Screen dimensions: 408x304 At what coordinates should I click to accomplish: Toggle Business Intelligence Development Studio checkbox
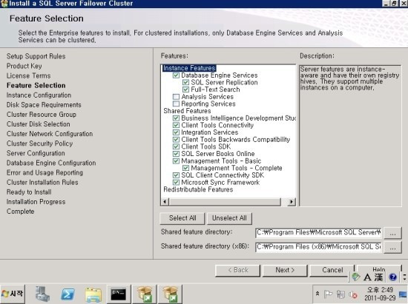coord(176,118)
